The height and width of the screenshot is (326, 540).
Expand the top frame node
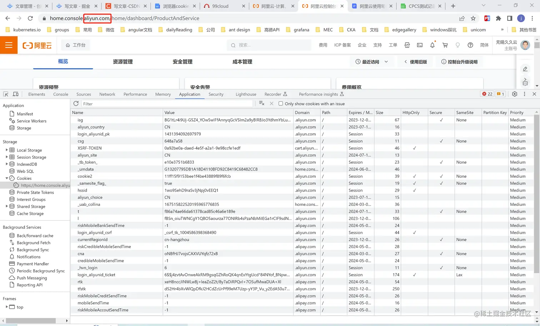(6, 307)
